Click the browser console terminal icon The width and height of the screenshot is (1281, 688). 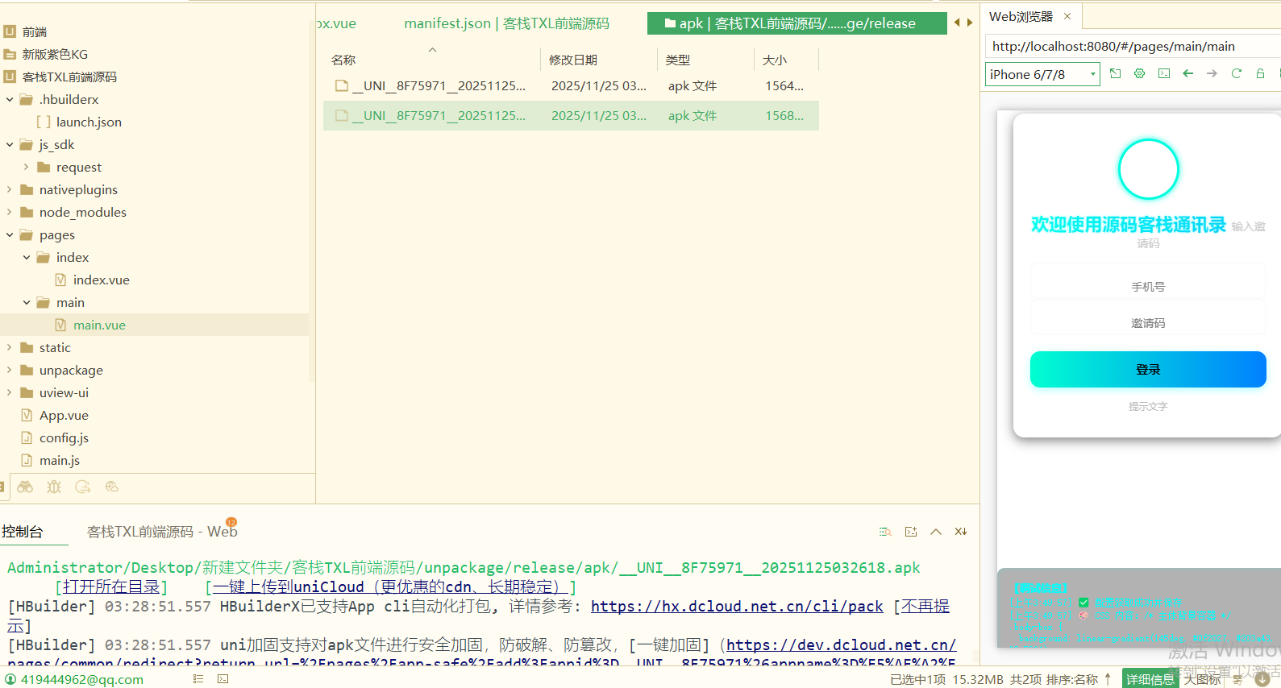(x=1163, y=73)
